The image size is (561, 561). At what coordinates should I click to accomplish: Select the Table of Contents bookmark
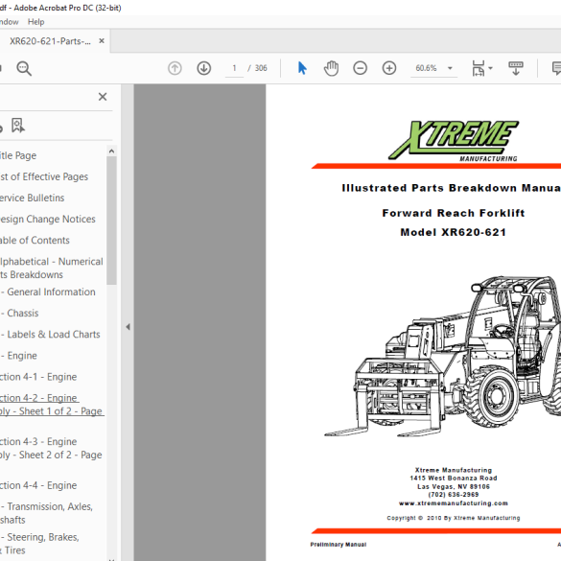[x=35, y=240]
